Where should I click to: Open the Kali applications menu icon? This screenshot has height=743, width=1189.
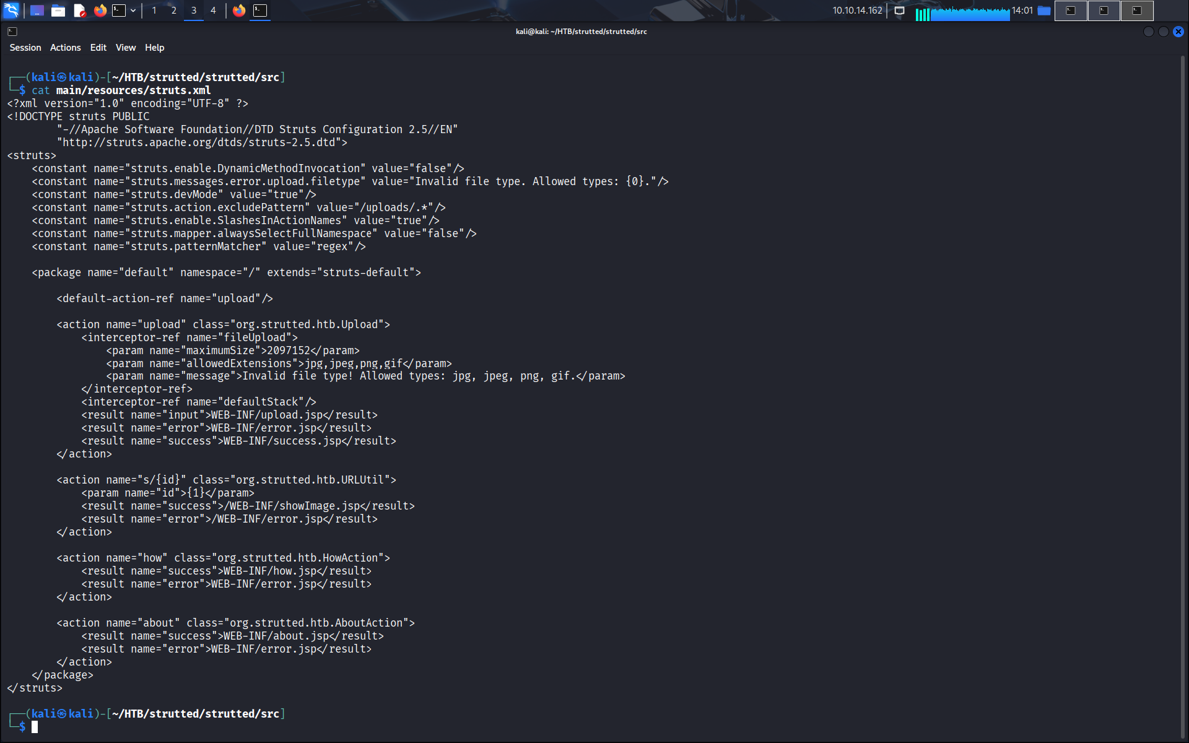tap(11, 11)
